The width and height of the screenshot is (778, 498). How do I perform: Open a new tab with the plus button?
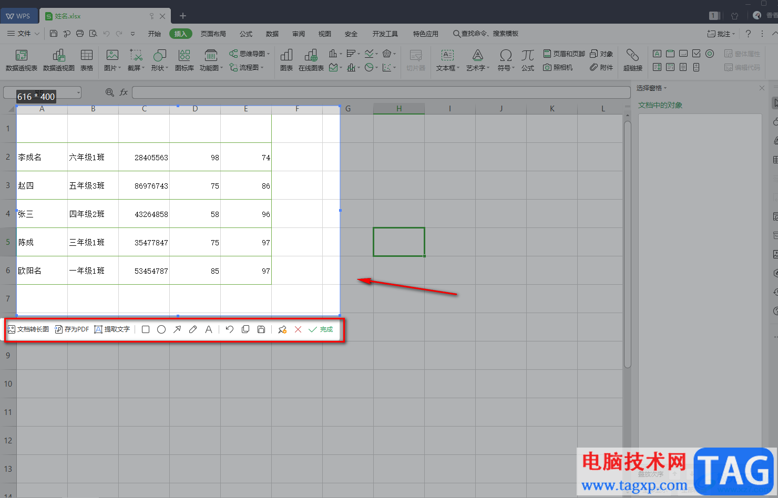(x=183, y=16)
